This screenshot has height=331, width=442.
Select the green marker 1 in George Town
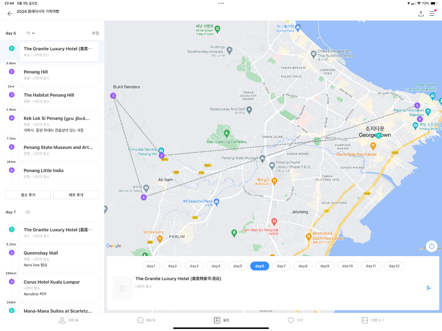click(x=379, y=136)
